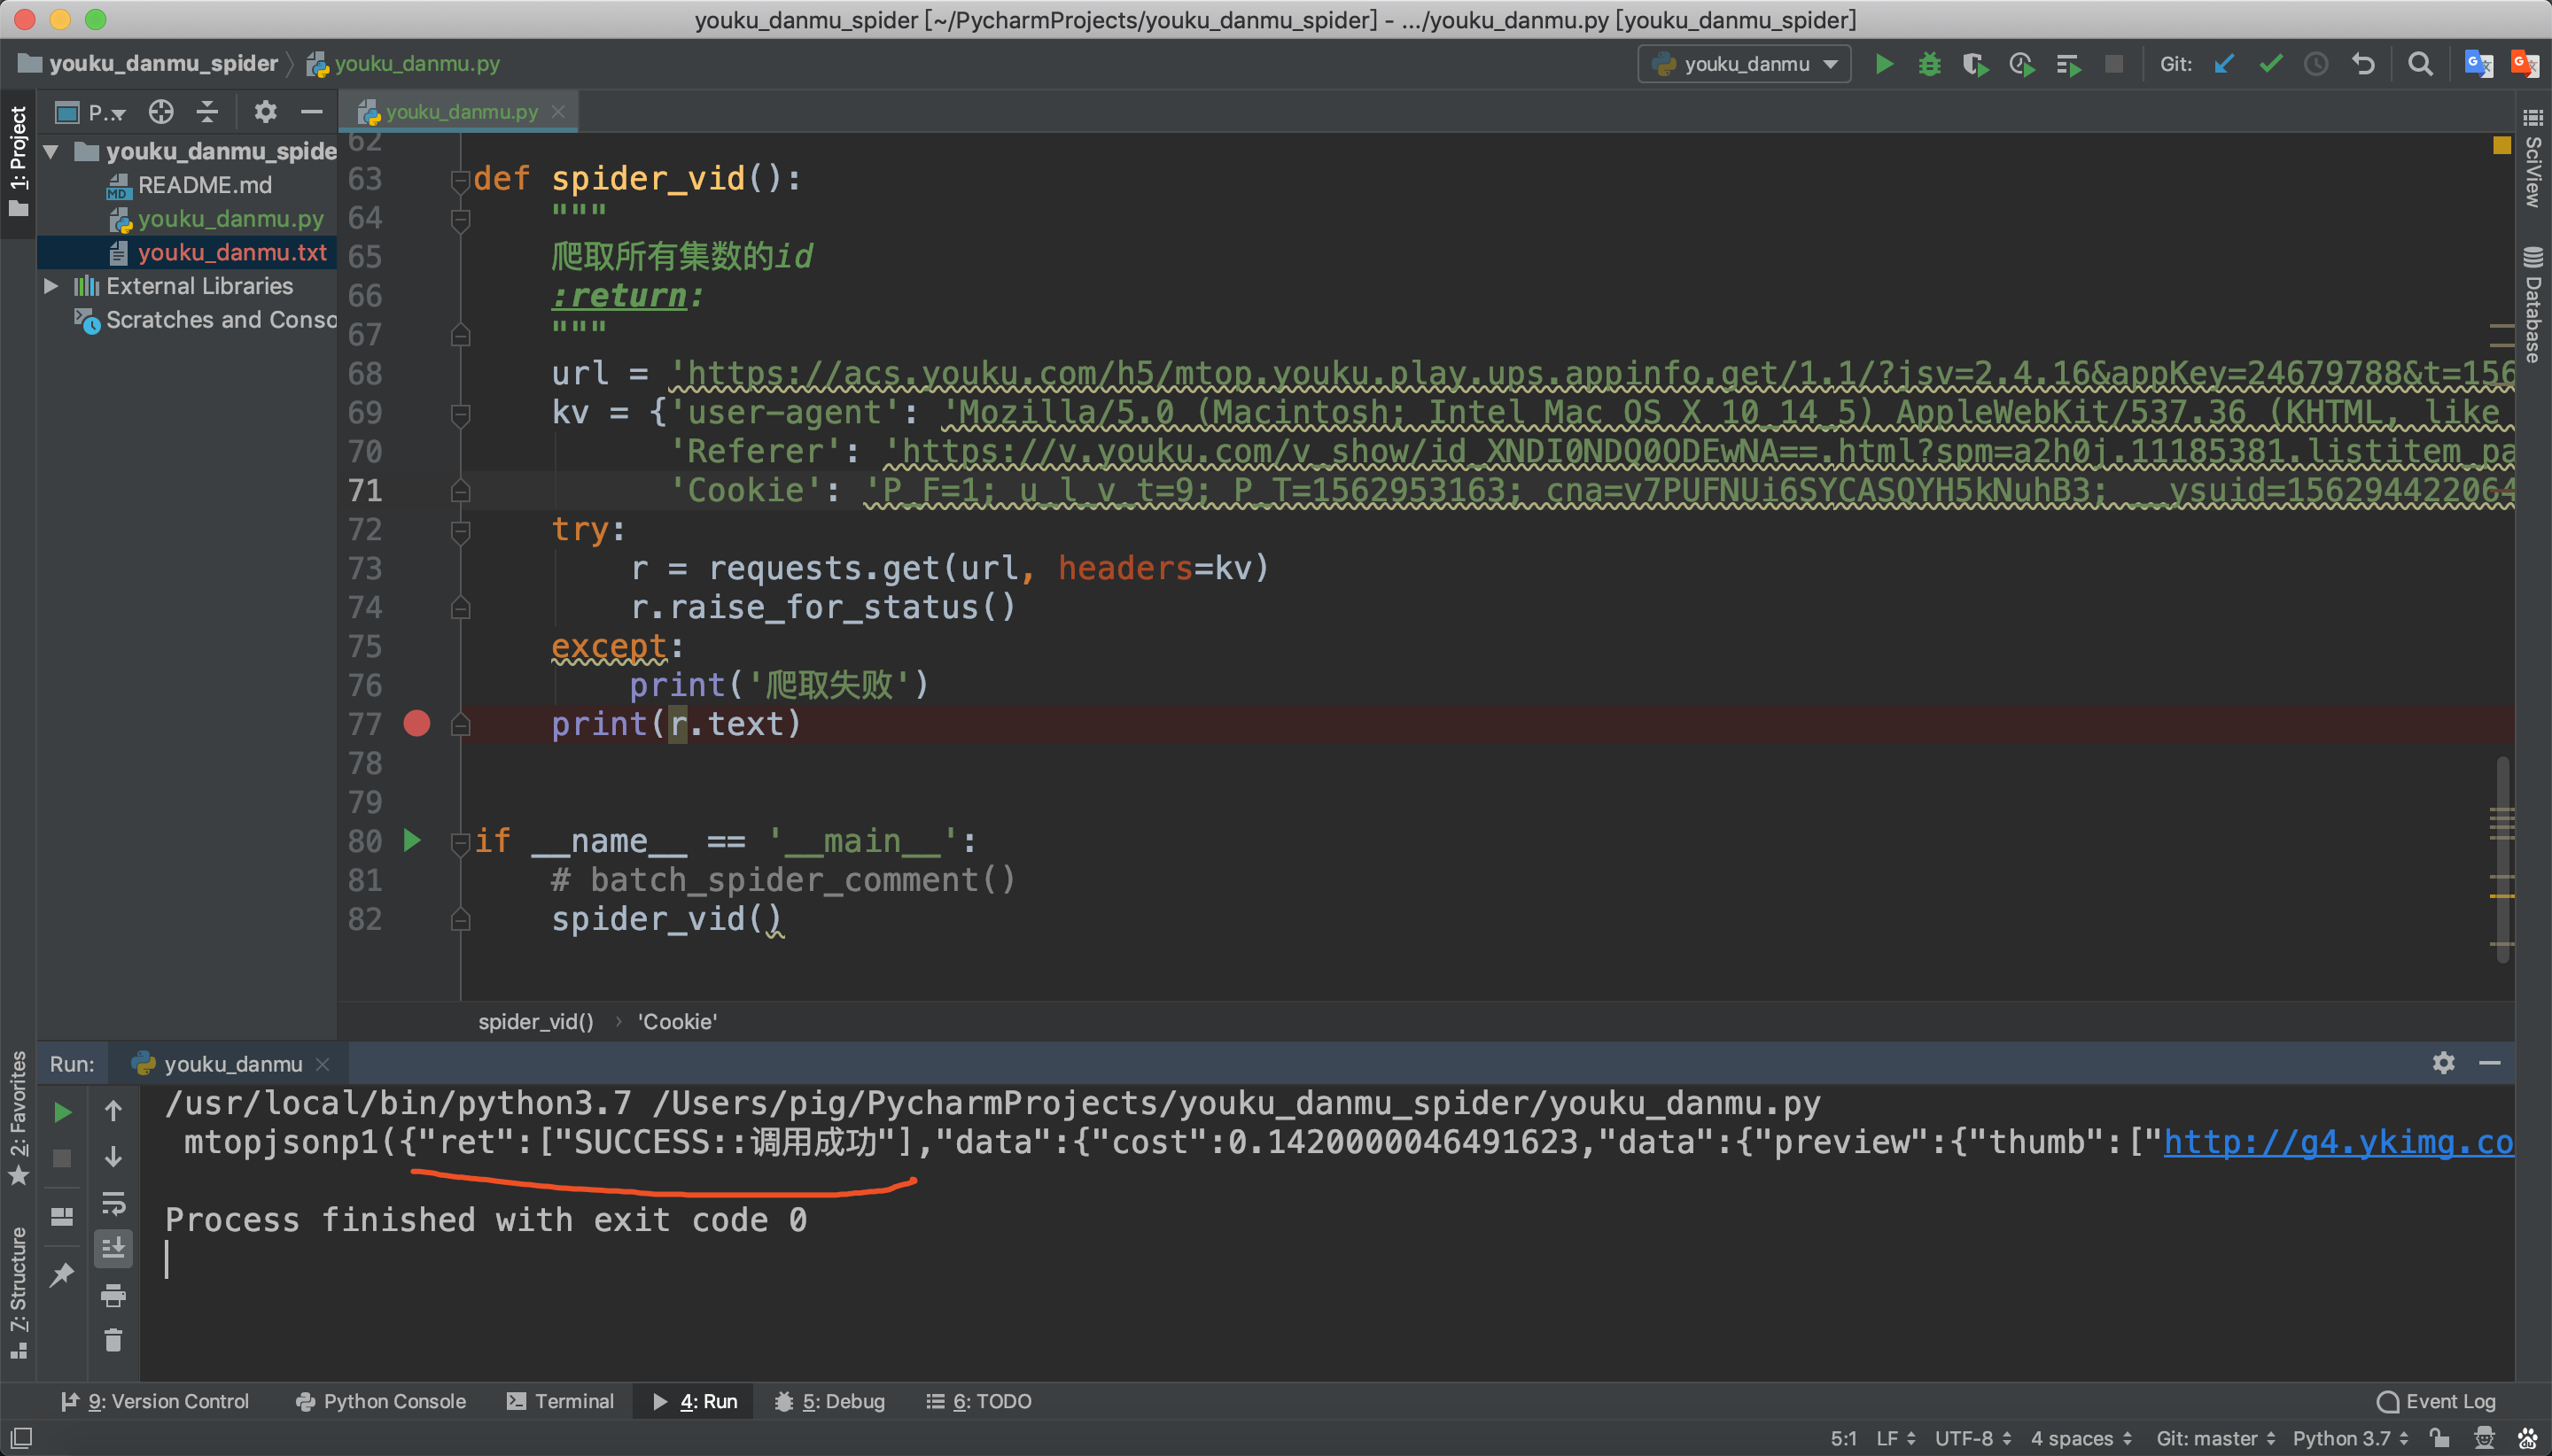Screen dimensions: 2552x1456
Task: Change the Python 3.7 interpreter
Action: coord(2350,1438)
